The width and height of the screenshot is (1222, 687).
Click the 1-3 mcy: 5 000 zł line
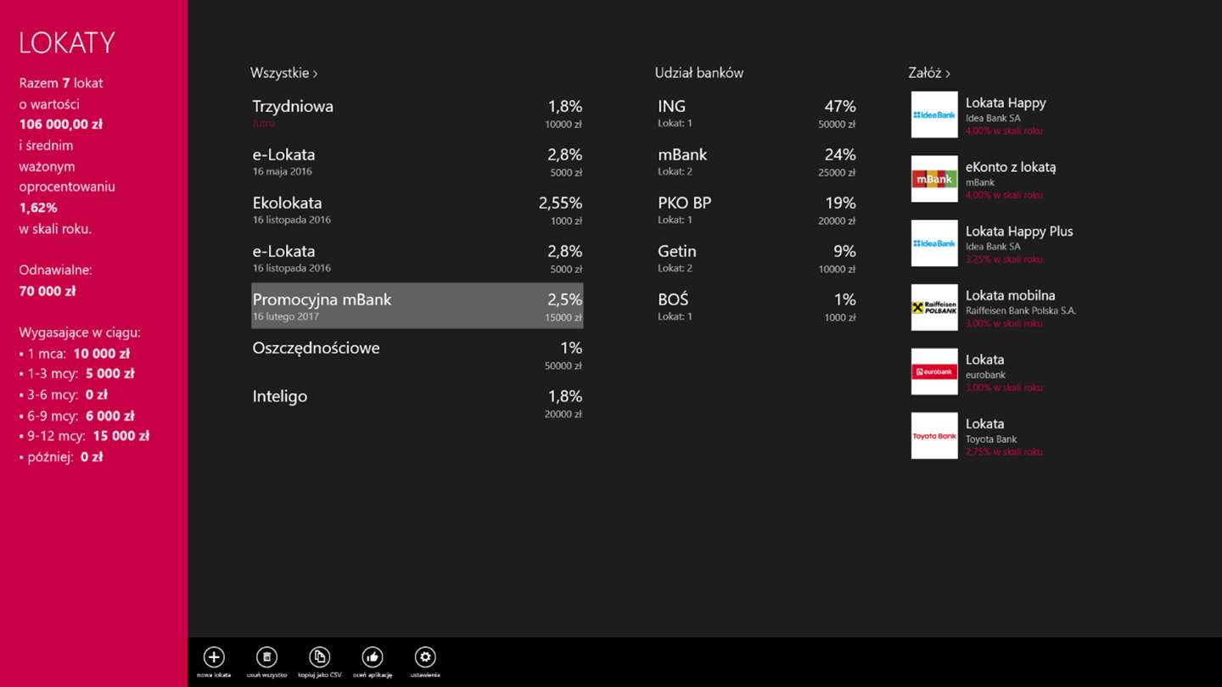tap(76, 374)
